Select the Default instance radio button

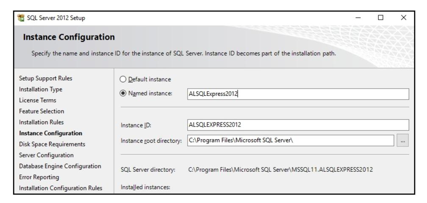click(123, 79)
